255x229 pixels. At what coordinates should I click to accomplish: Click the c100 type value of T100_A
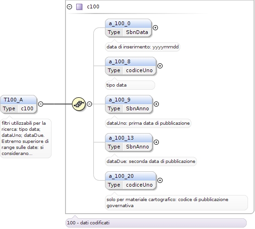27,108
